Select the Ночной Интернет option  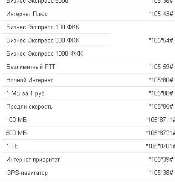coord(30,80)
